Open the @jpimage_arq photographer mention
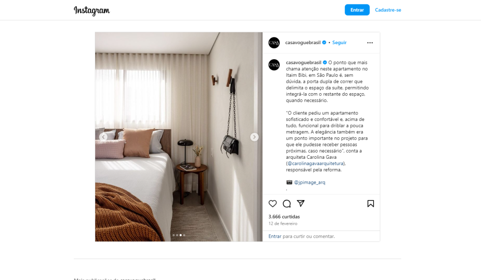Screen dimensions: 481x280 pyautogui.click(x=310, y=182)
